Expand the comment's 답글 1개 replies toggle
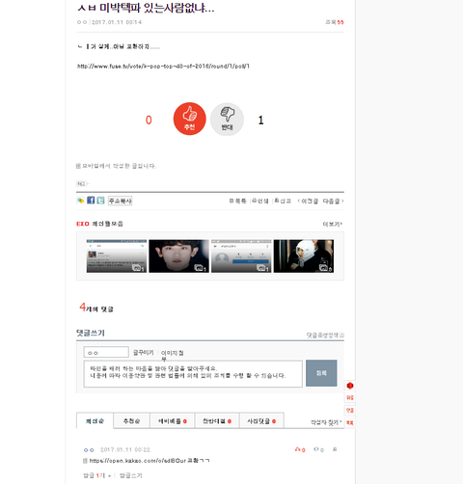Image resolution: width=463 pixels, height=484 pixels. point(97,475)
